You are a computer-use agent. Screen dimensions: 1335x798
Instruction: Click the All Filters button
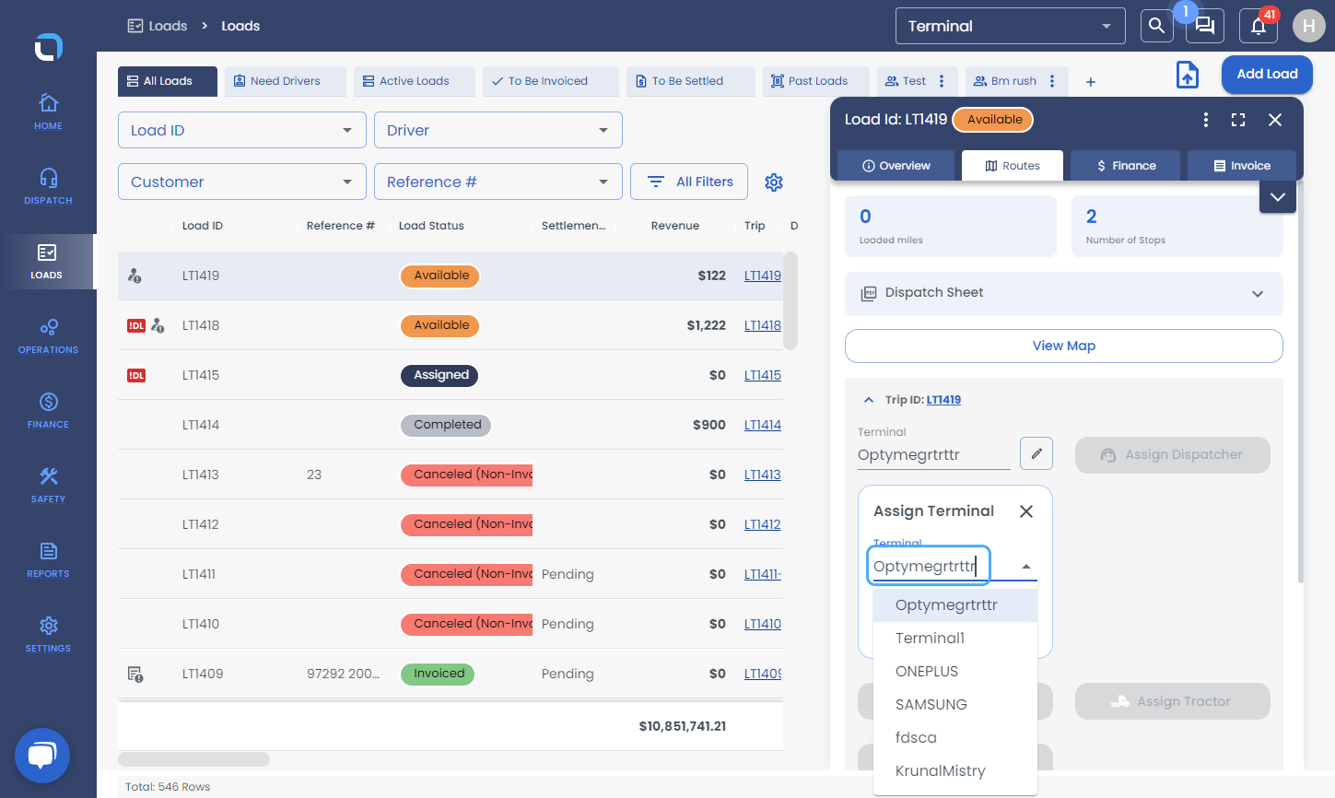[689, 182]
